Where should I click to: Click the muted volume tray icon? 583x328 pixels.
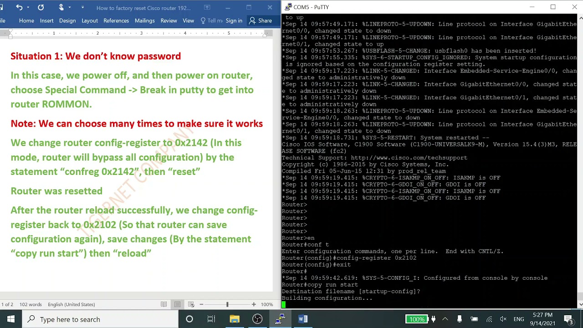pyautogui.click(x=503, y=319)
